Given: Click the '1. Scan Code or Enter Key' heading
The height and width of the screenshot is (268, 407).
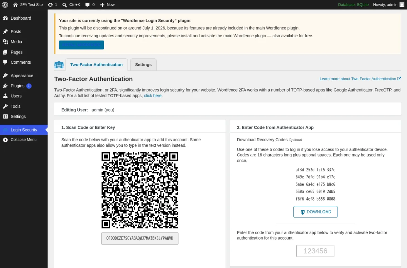Looking at the screenshot, I should pyautogui.click(x=88, y=128).
